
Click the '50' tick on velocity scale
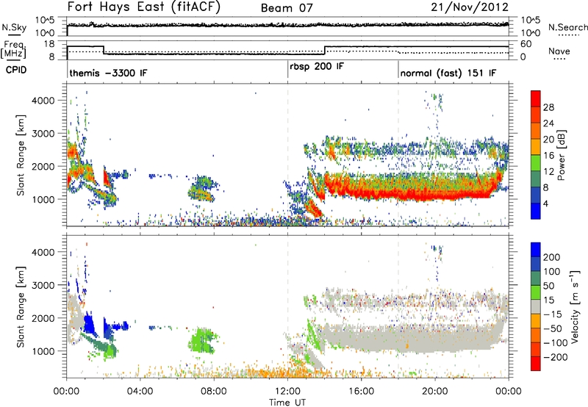coord(548,286)
